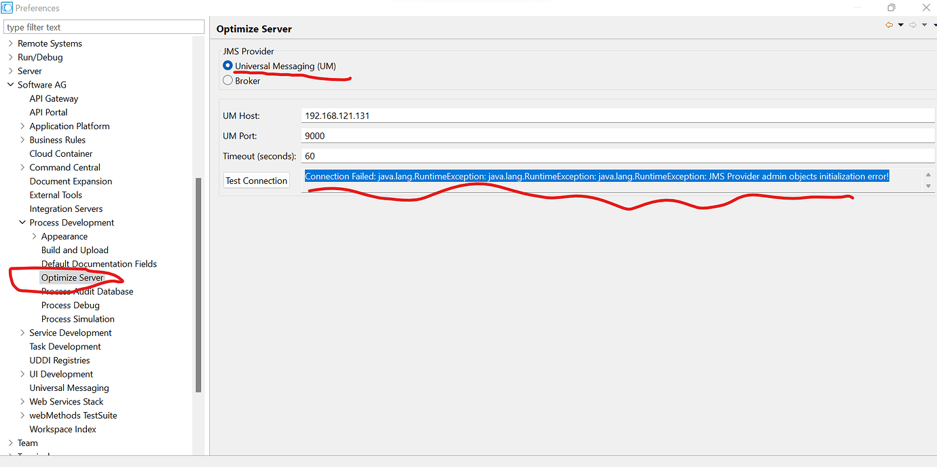Go forward to the next preference page
Viewport: 937px width, 467px height.
(x=913, y=25)
